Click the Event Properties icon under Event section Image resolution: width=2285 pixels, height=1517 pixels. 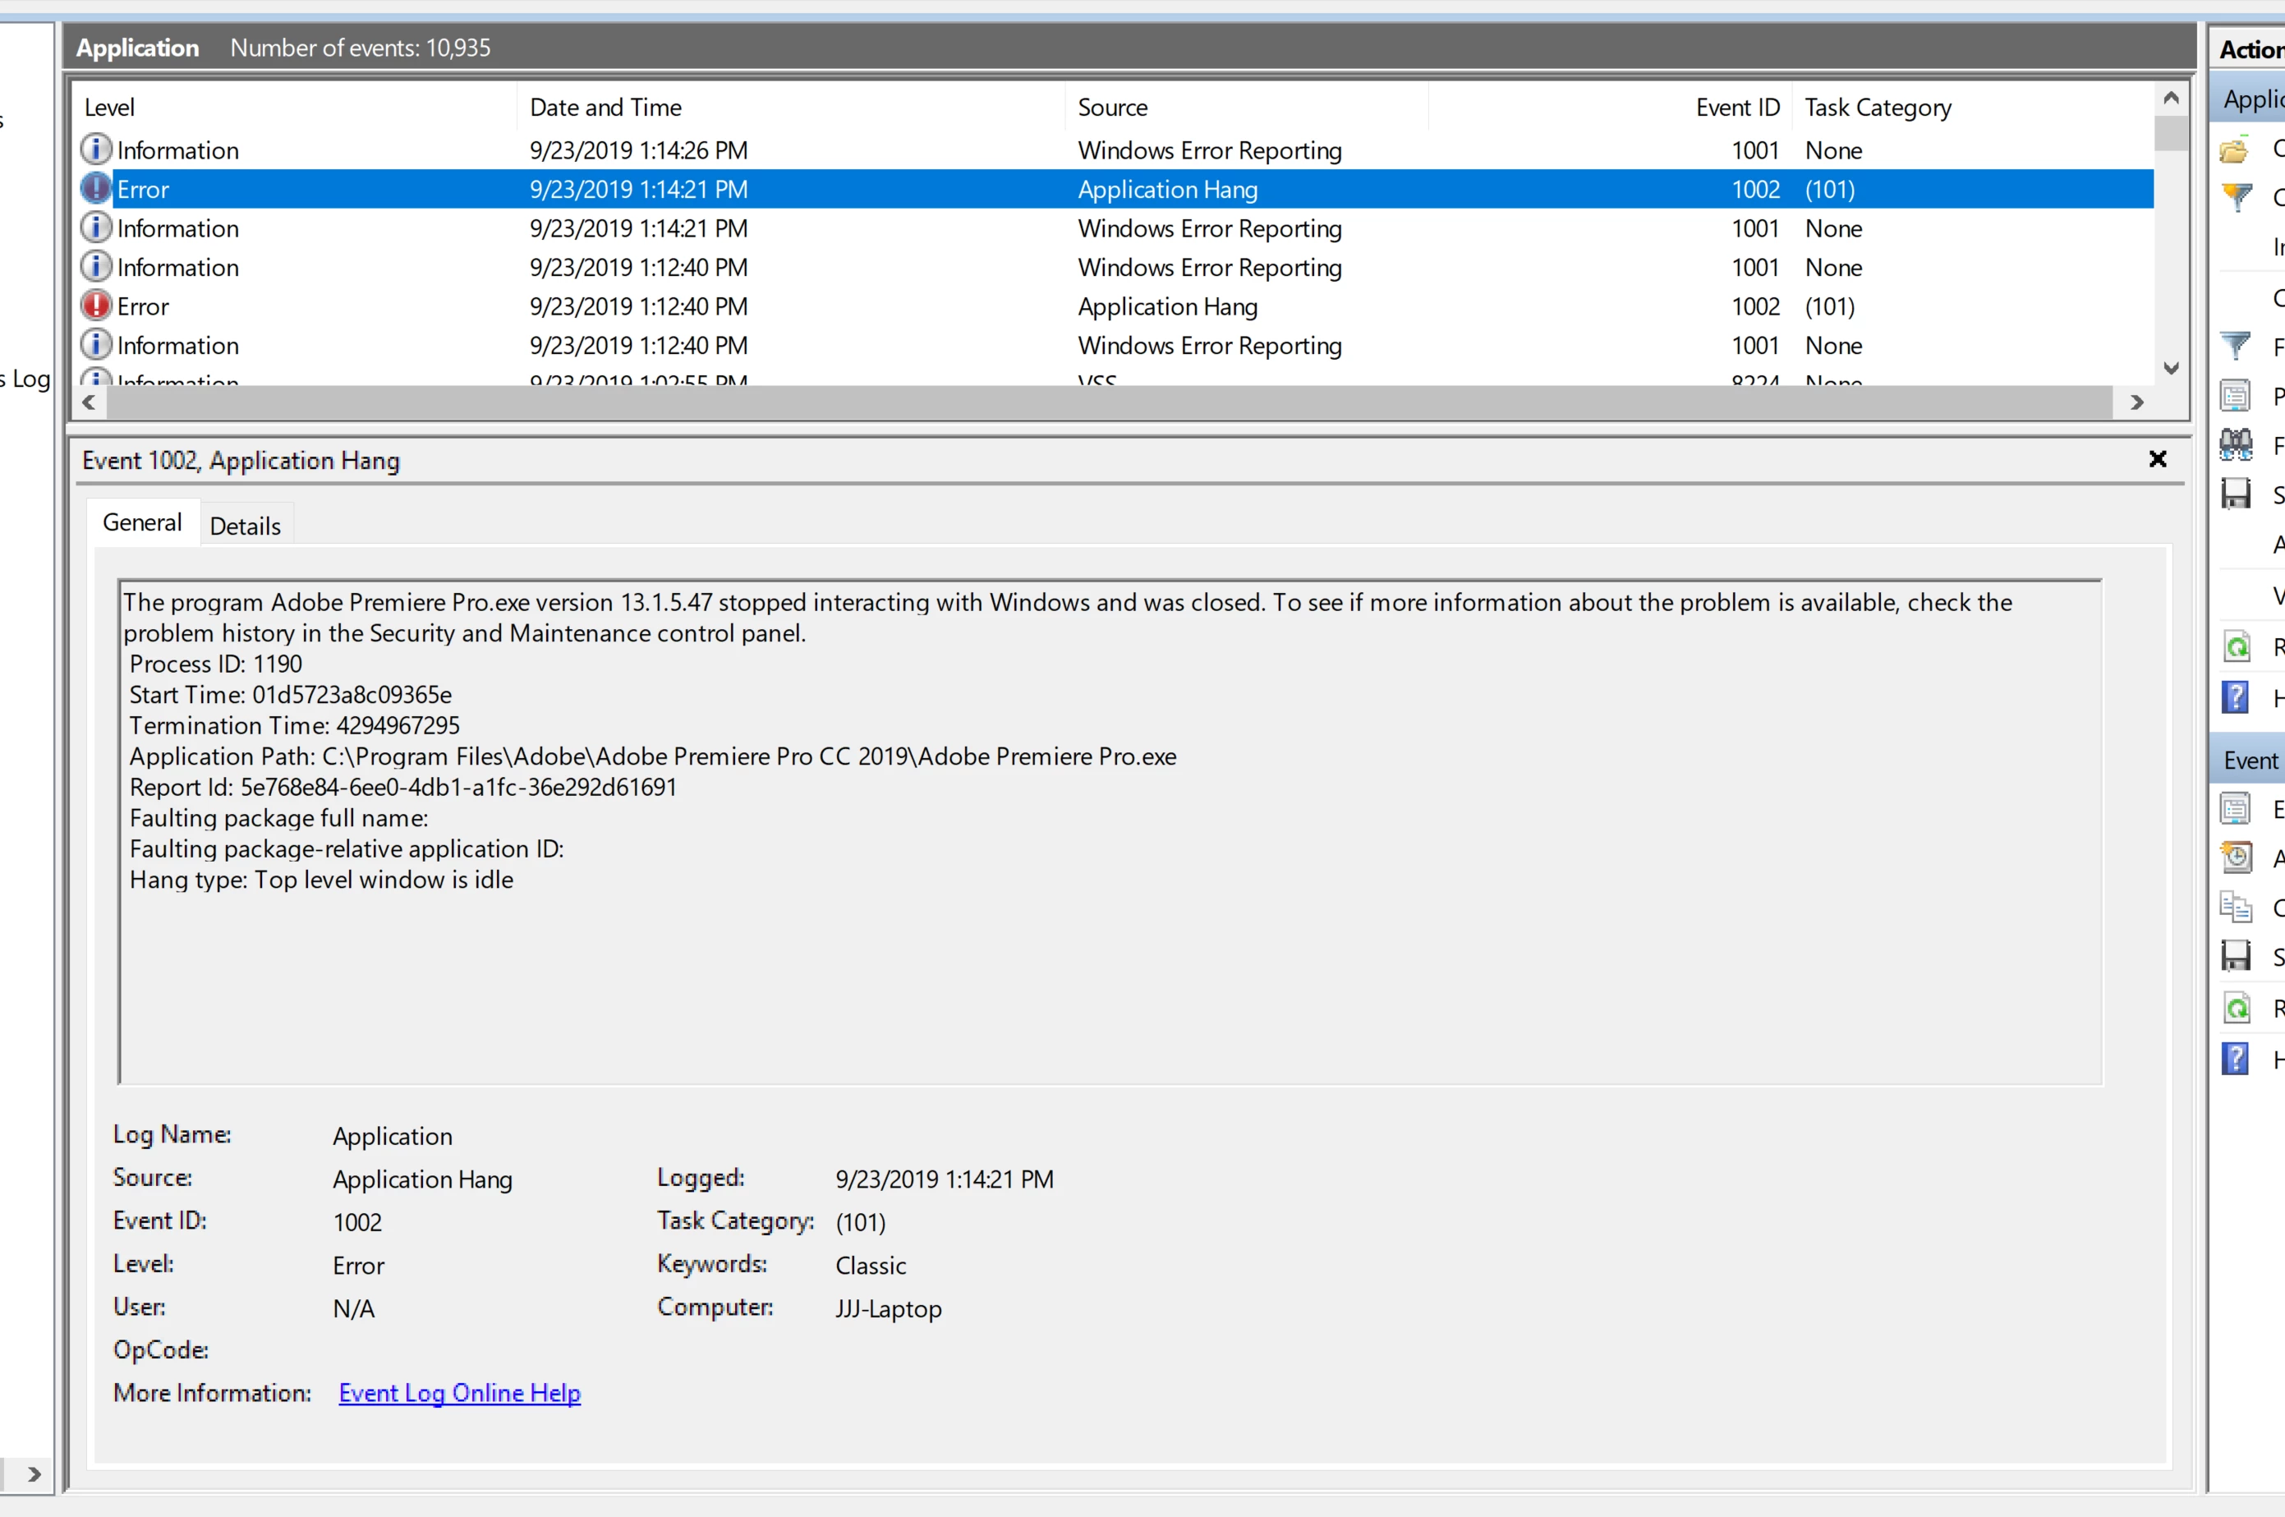click(2236, 808)
